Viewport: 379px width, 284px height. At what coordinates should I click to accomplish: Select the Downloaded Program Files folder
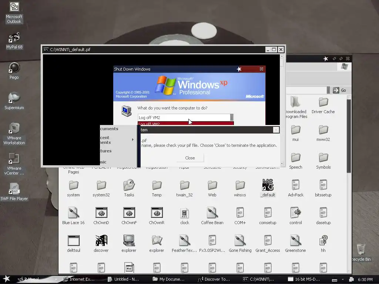[x=296, y=108]
